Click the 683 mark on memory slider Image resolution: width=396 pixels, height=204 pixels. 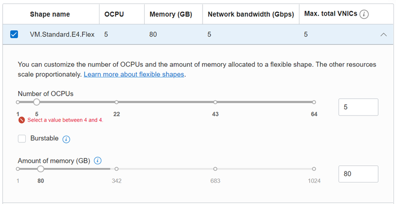click(x=215, y=169)
